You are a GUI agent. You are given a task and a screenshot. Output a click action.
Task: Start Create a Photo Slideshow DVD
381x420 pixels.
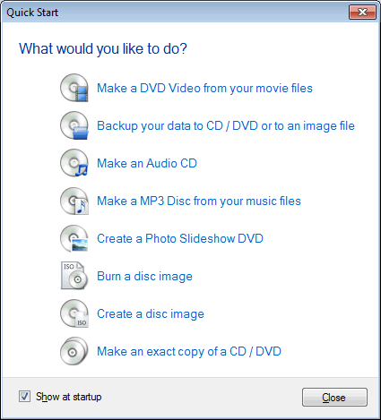coord(180,238)
